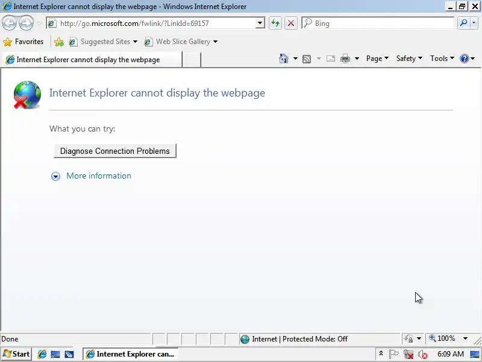Open the recent pages dropdown beside Forward

[x=39, y=24]
